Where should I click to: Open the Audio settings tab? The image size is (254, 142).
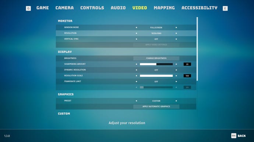coord(118,8)
